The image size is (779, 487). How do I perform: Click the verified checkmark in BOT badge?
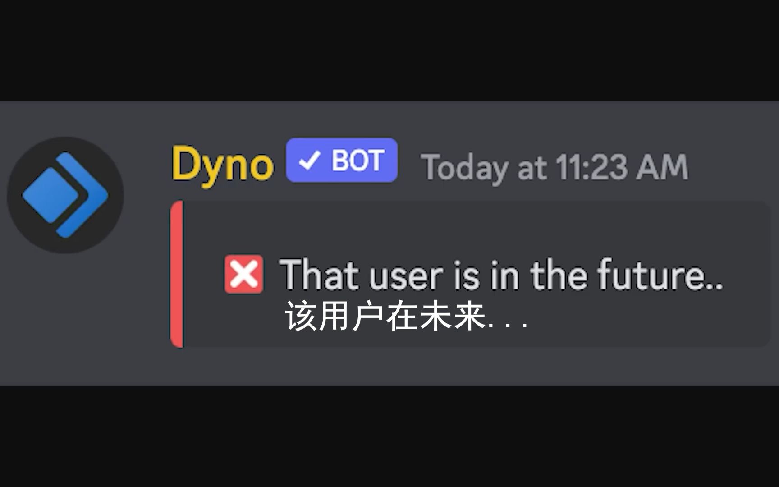pyautogui.click(x=310, y=161)
